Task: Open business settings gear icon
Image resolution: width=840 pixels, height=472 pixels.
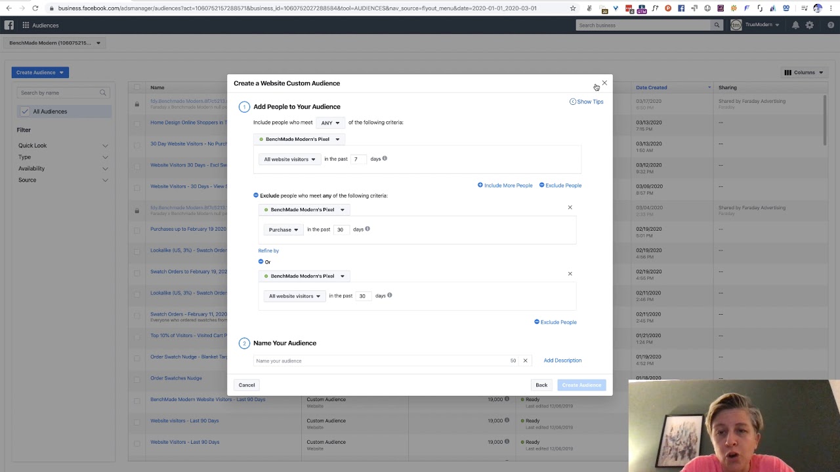Action: tap(810, 25)
